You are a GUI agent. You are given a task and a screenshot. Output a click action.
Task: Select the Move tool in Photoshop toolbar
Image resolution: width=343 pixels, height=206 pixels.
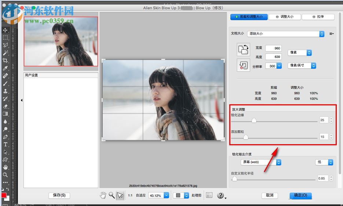click(5, 30)
